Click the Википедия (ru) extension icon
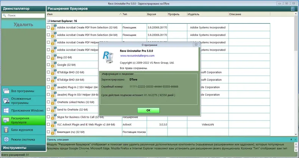 [53, 132]
